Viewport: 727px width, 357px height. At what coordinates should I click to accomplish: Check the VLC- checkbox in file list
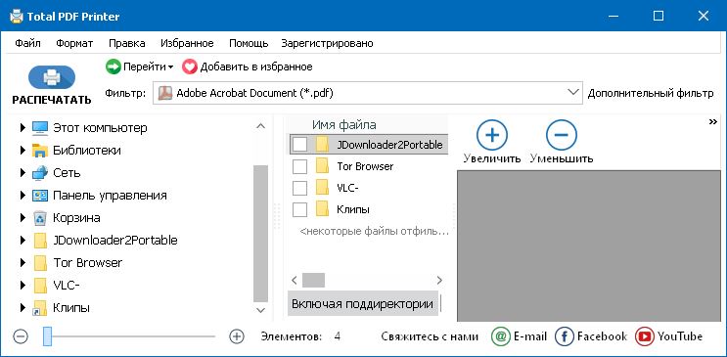(300, 188)
